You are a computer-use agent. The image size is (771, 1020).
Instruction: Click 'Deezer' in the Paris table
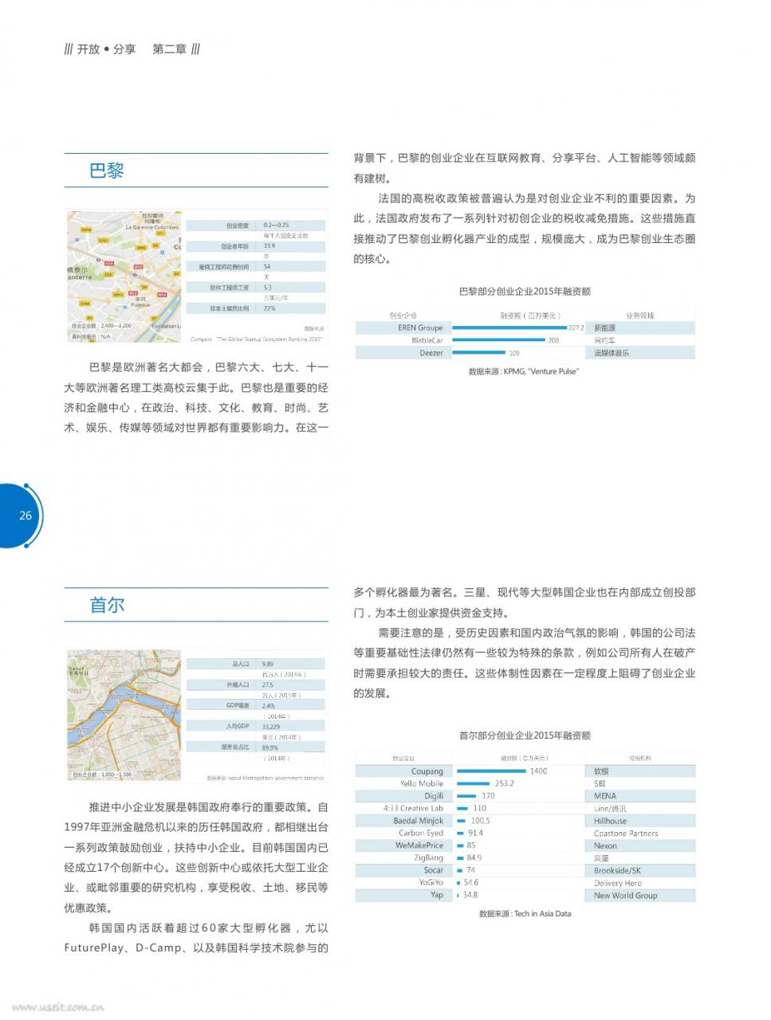[x=431, y=353]
